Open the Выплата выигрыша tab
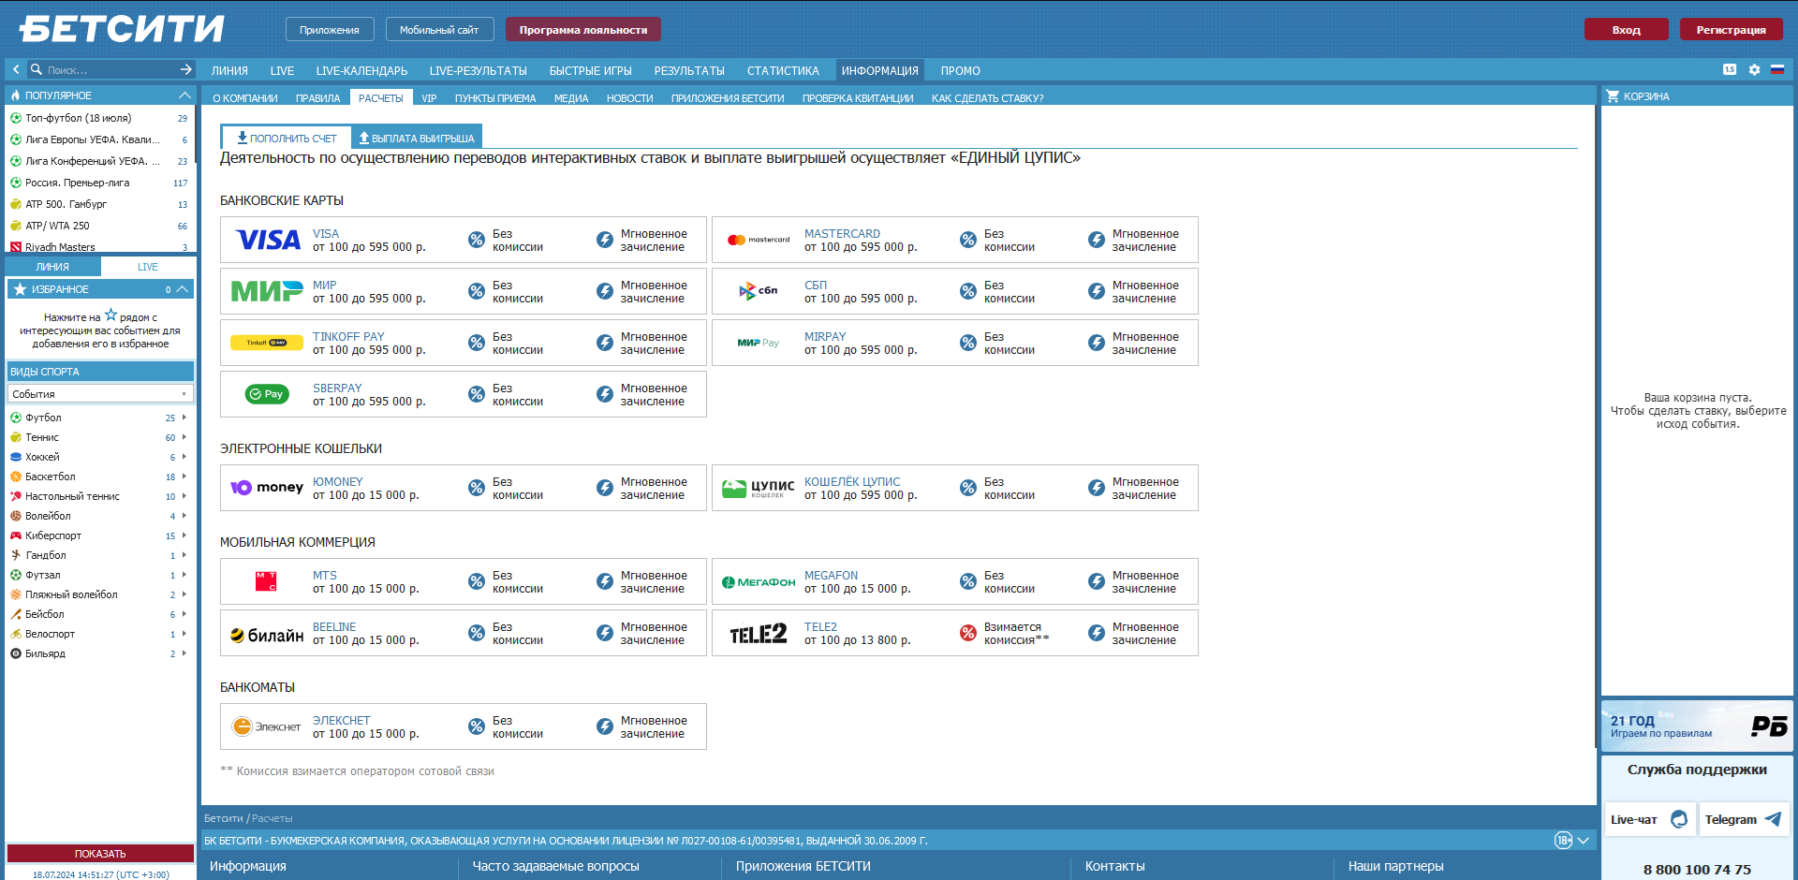 point(417,138)
